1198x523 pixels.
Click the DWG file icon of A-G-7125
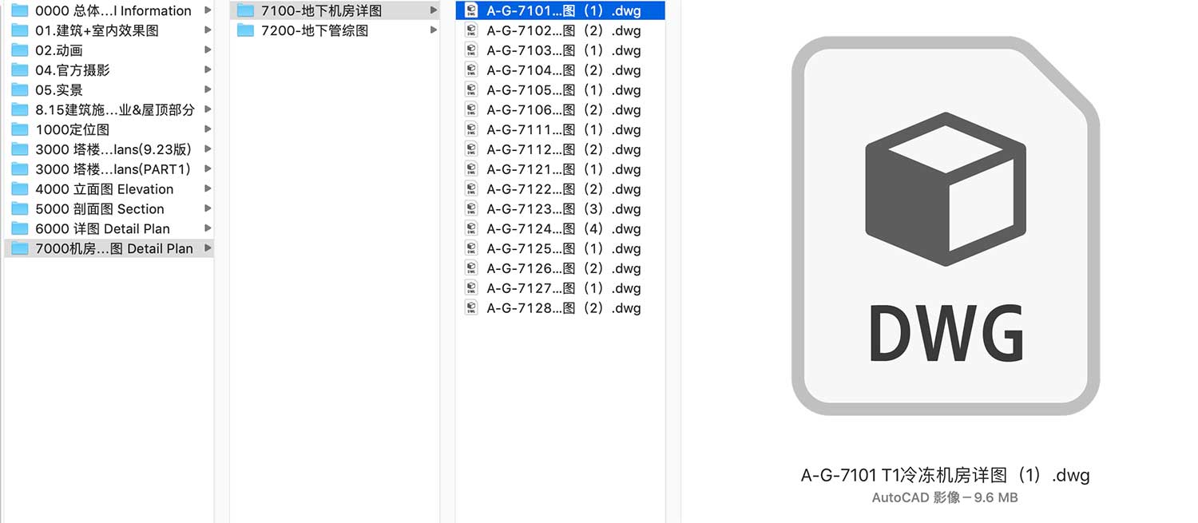pyautogui.click(x=472, y=248)
